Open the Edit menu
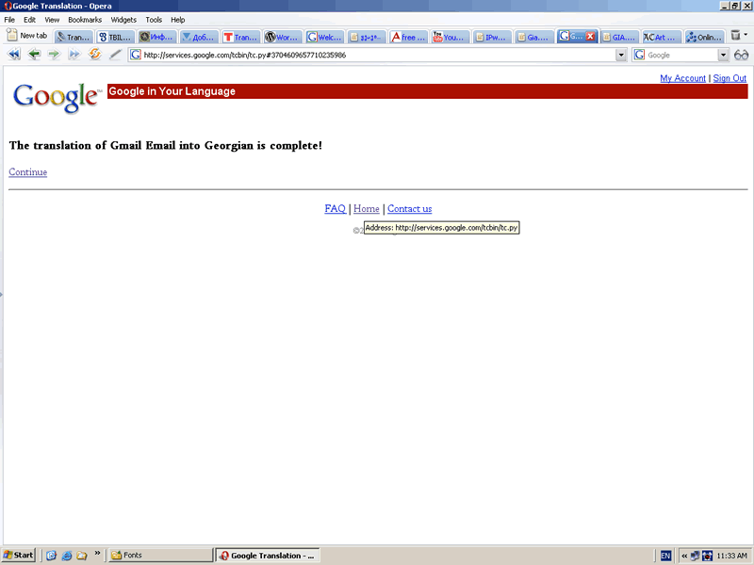Screen dimensions: 754x565 coord(30,20)
